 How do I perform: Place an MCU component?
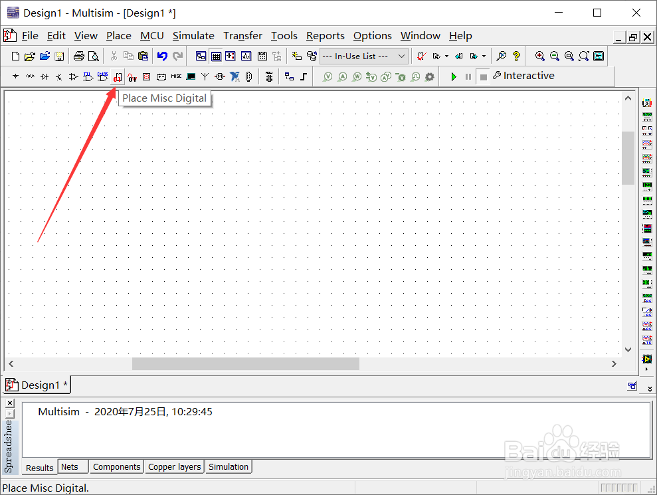(x=269, y=76)
